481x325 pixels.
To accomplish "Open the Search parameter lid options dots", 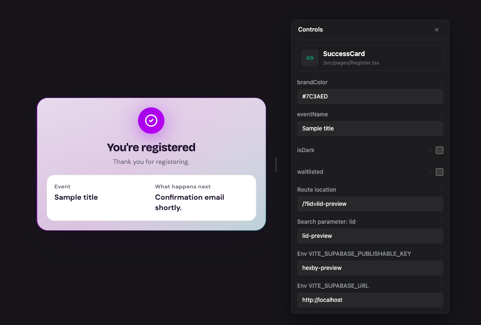I will 442,222.
